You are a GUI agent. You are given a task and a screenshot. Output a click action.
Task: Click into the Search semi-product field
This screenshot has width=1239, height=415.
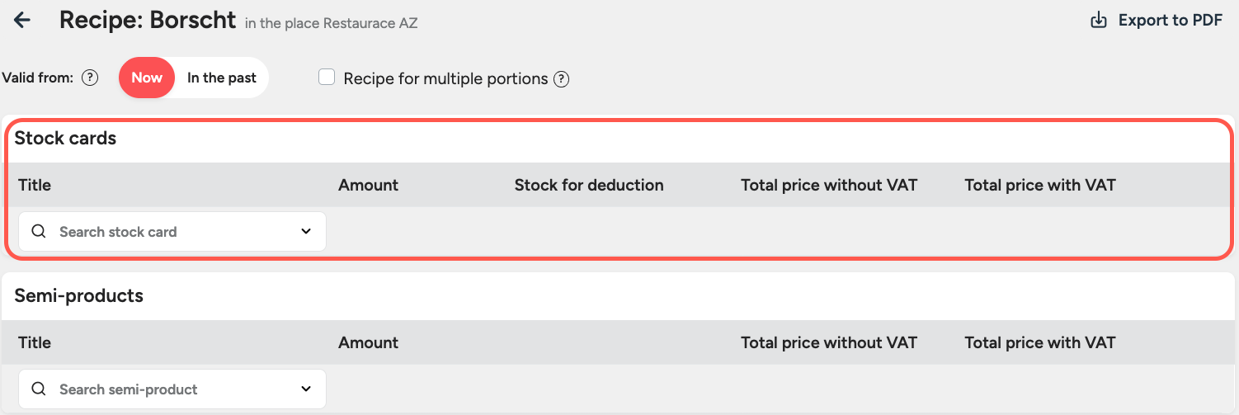point(165,389)
